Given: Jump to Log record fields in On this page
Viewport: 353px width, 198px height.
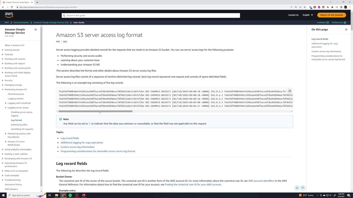Looking at the screenshot, I should (x=320, y=39).
